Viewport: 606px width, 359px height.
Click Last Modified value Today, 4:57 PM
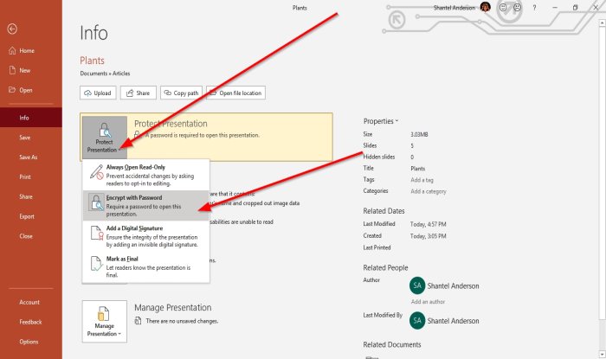click(x=429, y=224)
